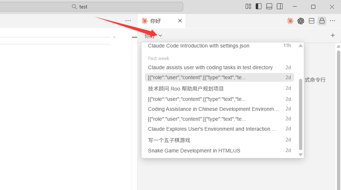Open Claude Explores User's Environment conversation
Viewport: 341px width, 190px height.
point(219,129)
